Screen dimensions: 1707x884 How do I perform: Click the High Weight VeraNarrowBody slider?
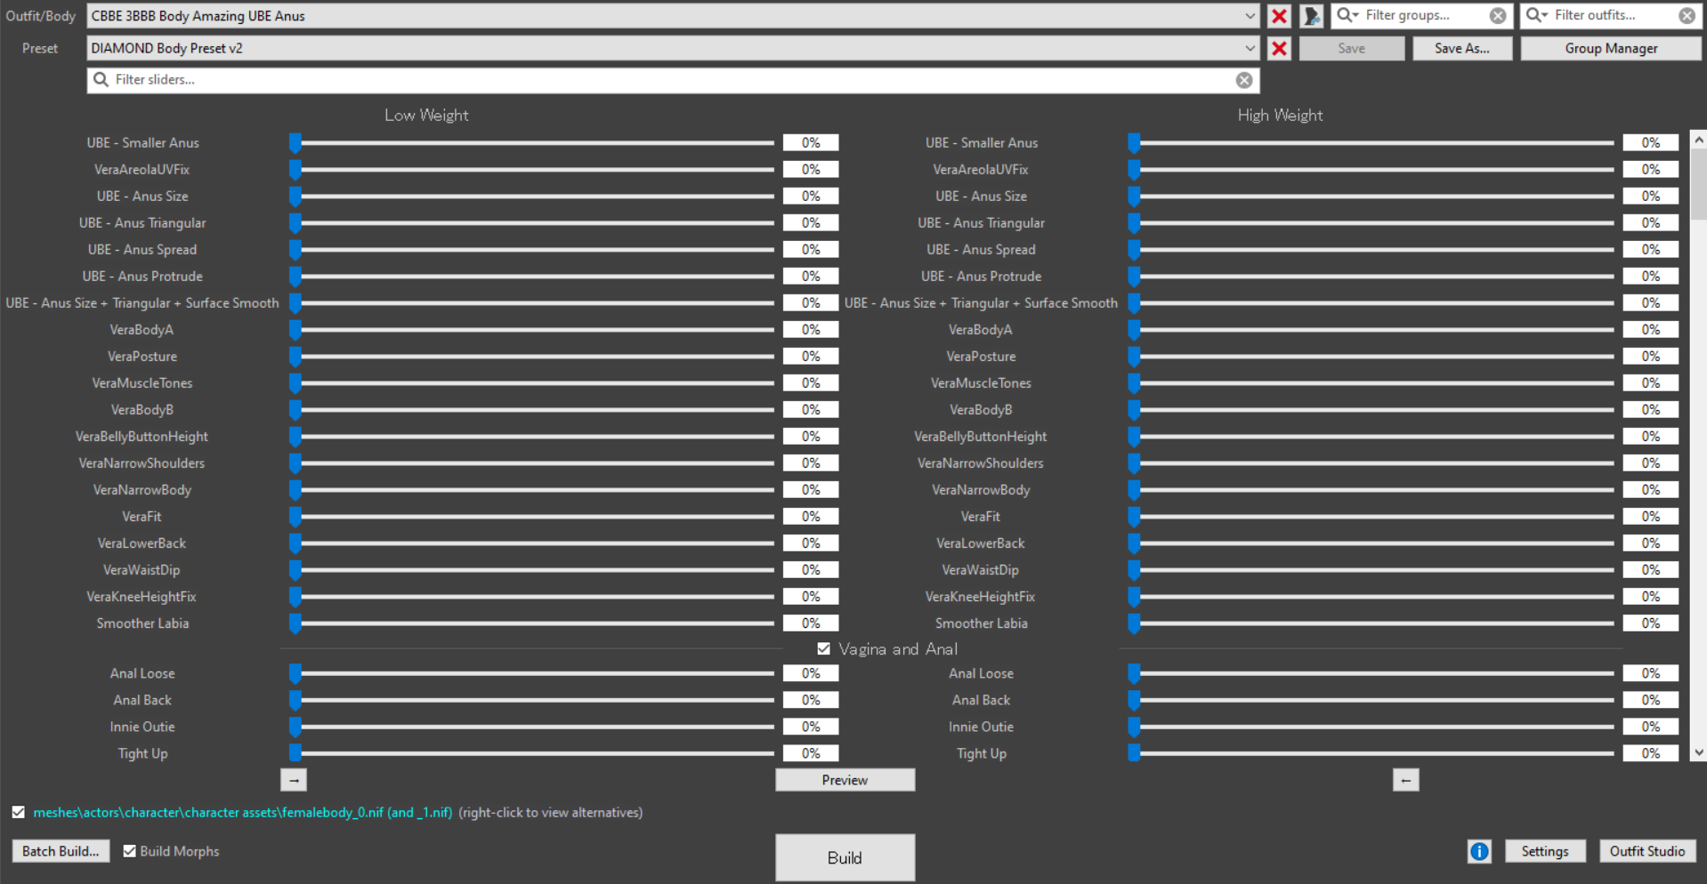pyautogui.click(x=1371, y=489)
